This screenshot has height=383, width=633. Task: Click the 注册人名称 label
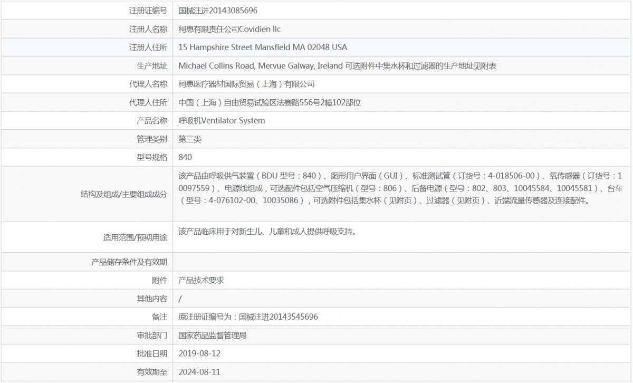pyautogui.click(x=148, y=29)
